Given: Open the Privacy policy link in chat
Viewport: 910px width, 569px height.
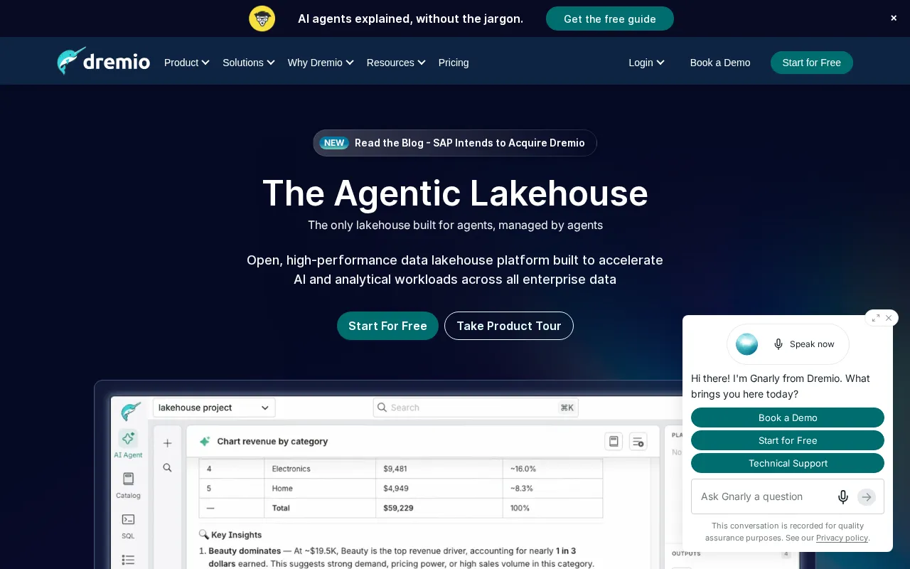Looking at the screenshot, I should [842, 538].
